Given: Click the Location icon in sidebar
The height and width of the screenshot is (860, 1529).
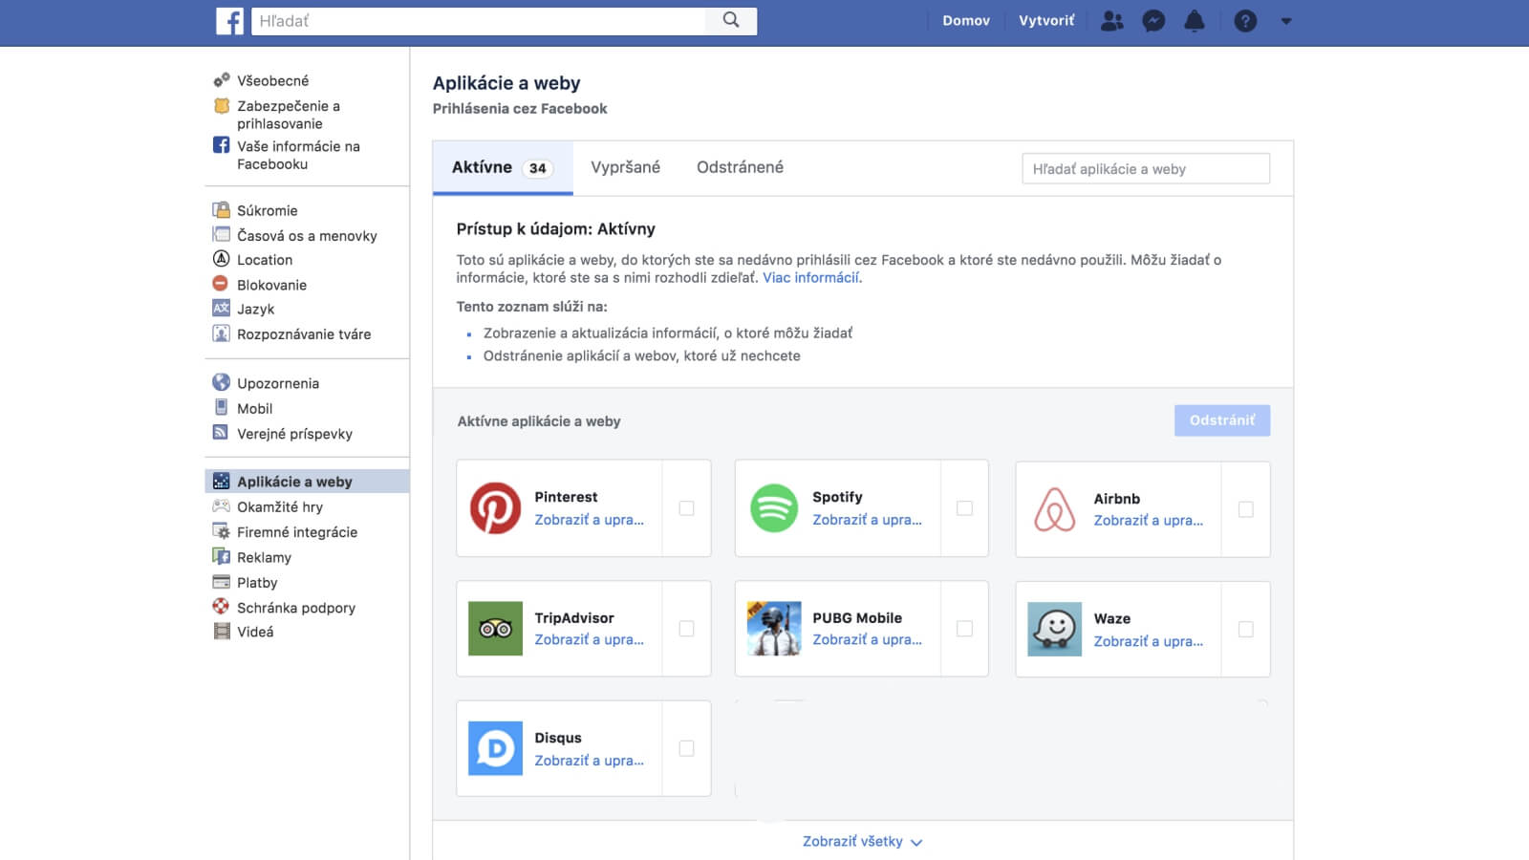Looking at the screenshot, I should pos(222,259).
